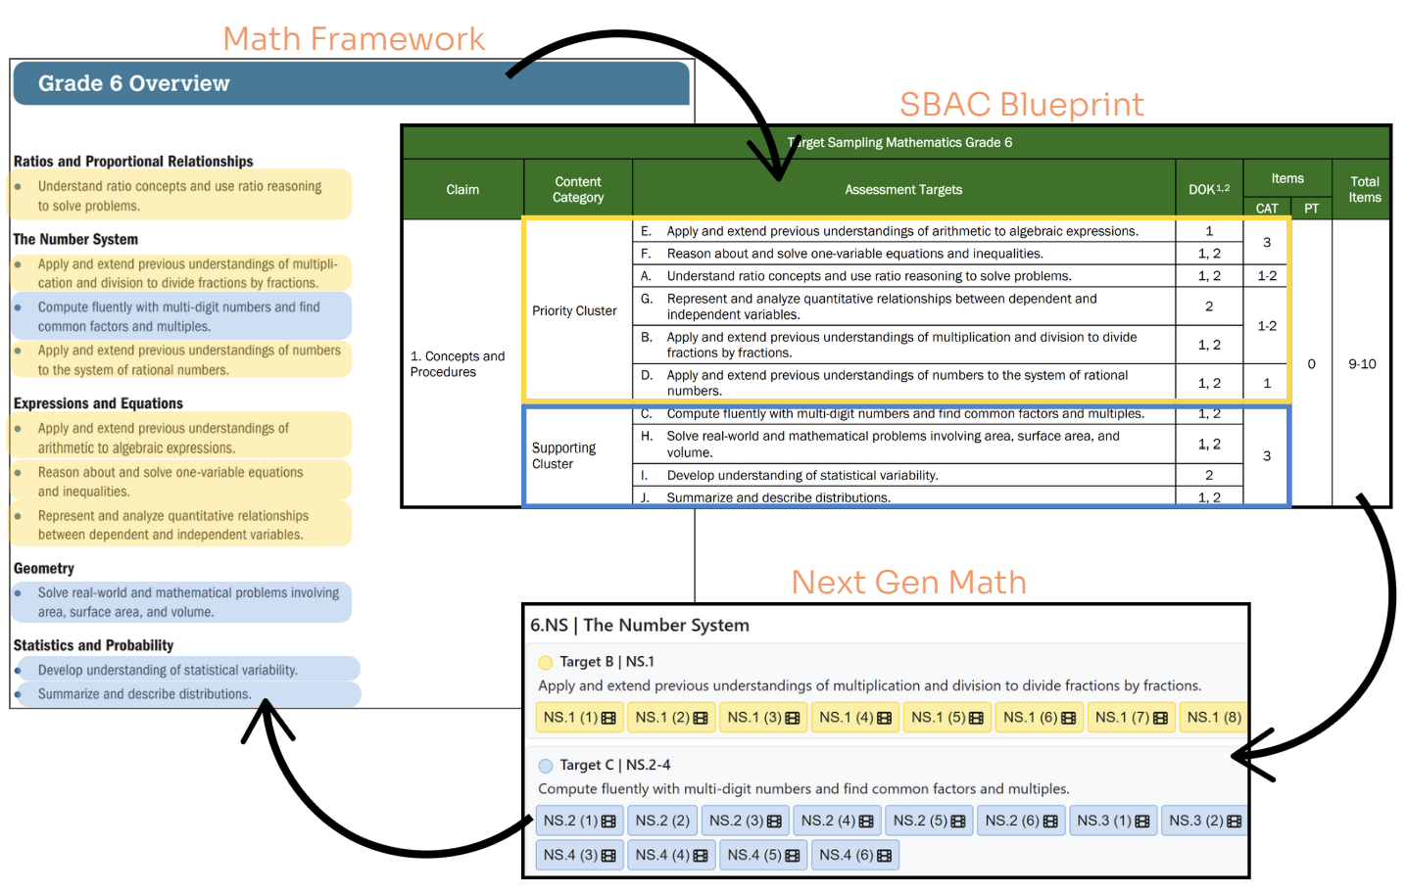The image size is (1407, 895).
Task: Click the Content Category column header
Action: point(578,190)
